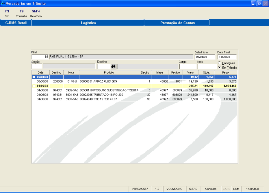Click the Data Final field
Image resolution: width=269 pixels, height=193 pixels.
click(227, 57)
